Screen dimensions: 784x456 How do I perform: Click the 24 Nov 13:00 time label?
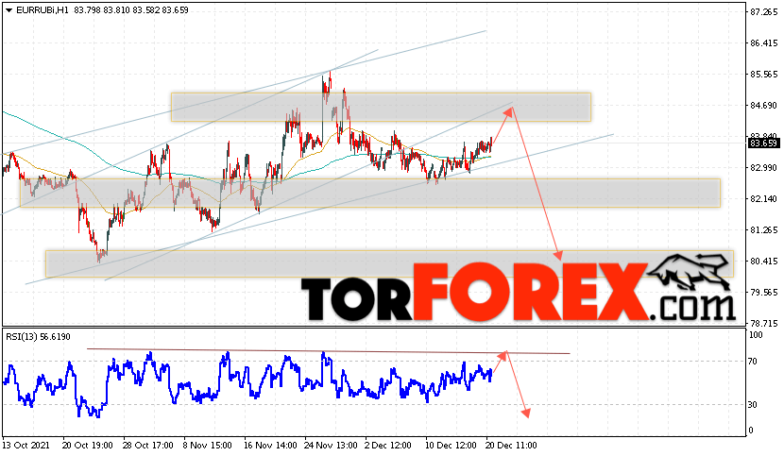(331, 446)
